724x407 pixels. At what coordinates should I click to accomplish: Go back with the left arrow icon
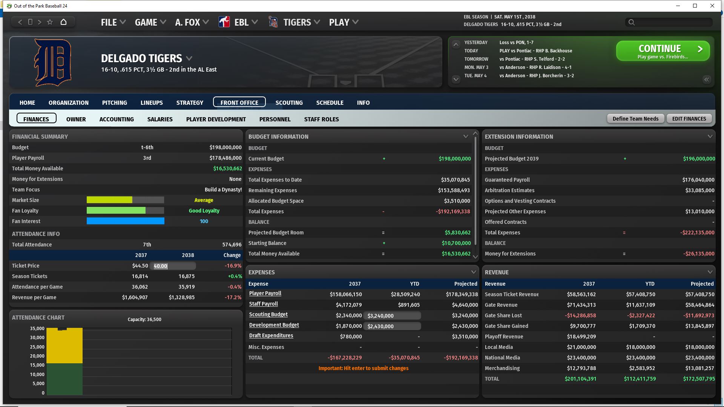[x=20, y=22]
